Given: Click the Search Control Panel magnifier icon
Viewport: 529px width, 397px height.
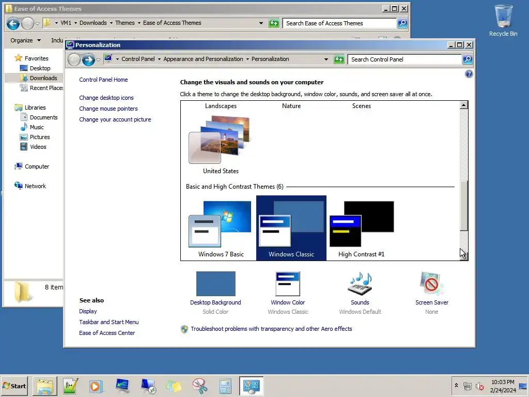Looking at the screenshot, I should (x=467, y=59).
